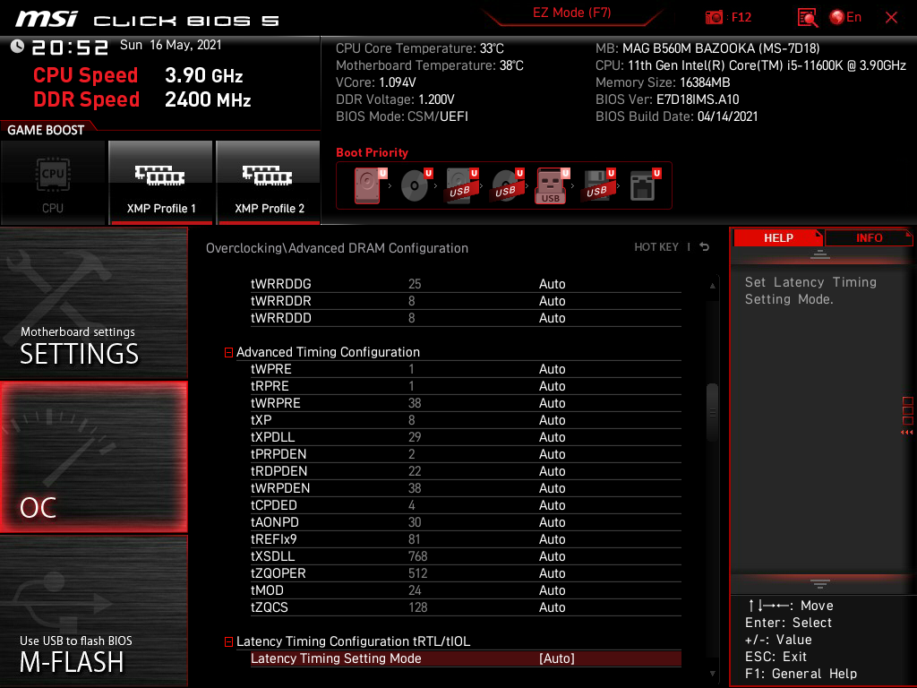
Task: Click the tXSDLL value 768
Action: coord(417,556)
